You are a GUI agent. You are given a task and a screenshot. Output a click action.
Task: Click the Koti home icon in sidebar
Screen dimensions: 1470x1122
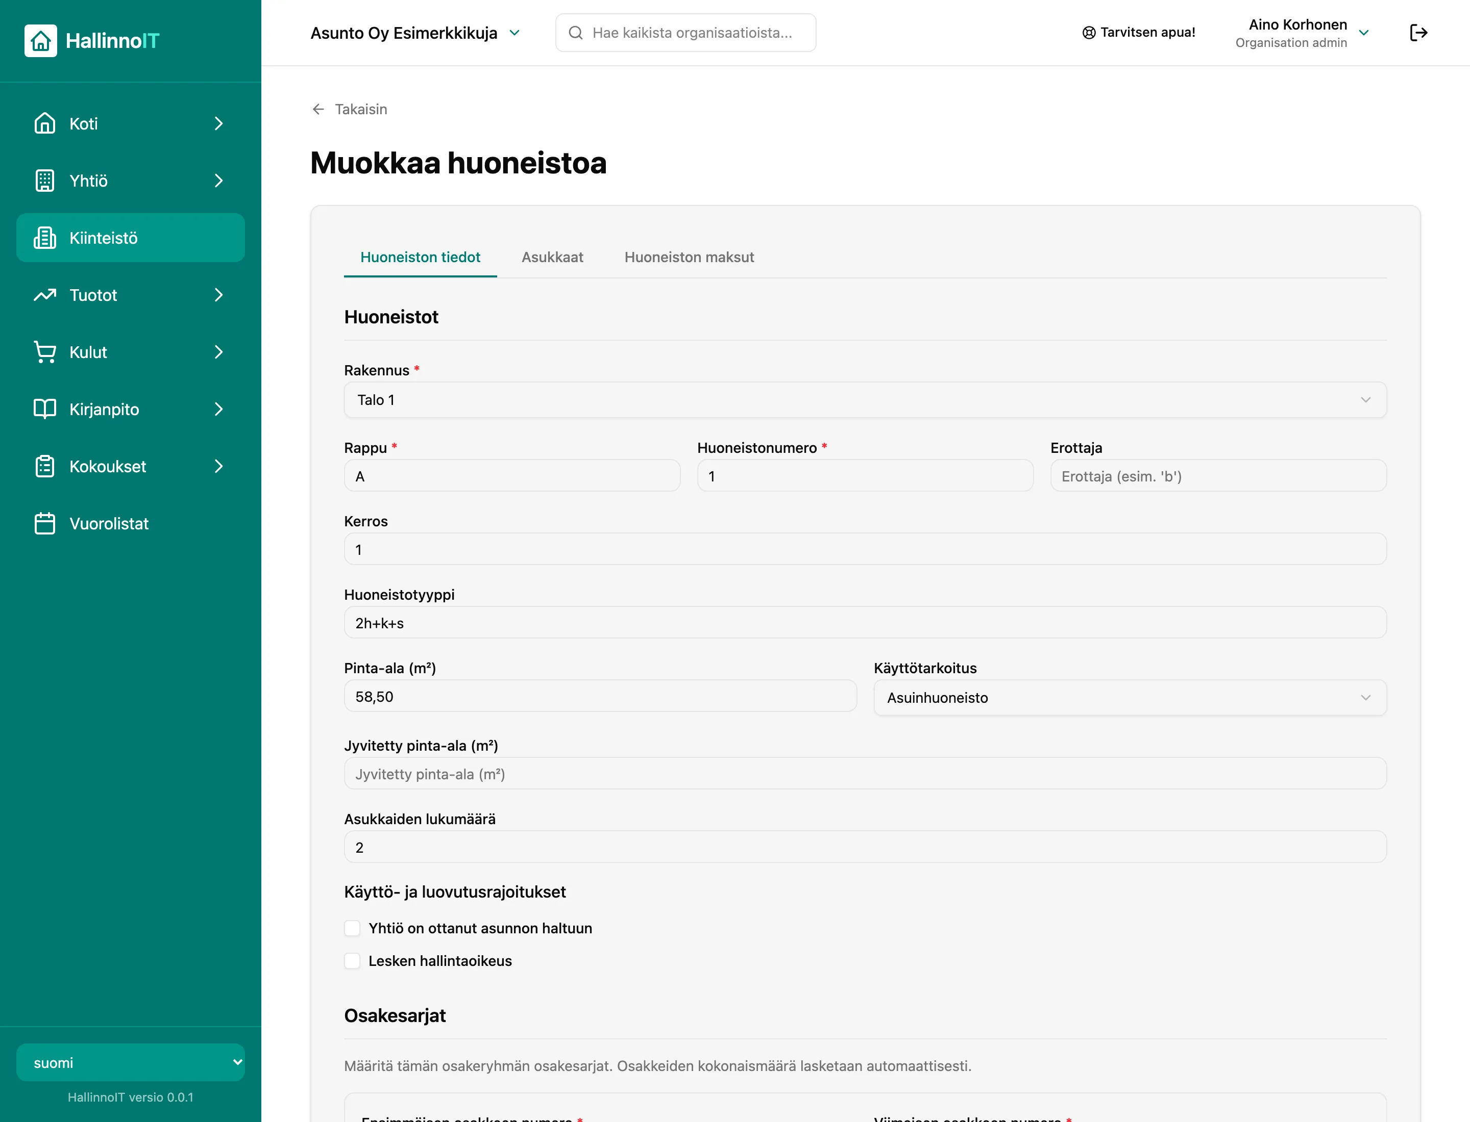click(x=45, y=123)
